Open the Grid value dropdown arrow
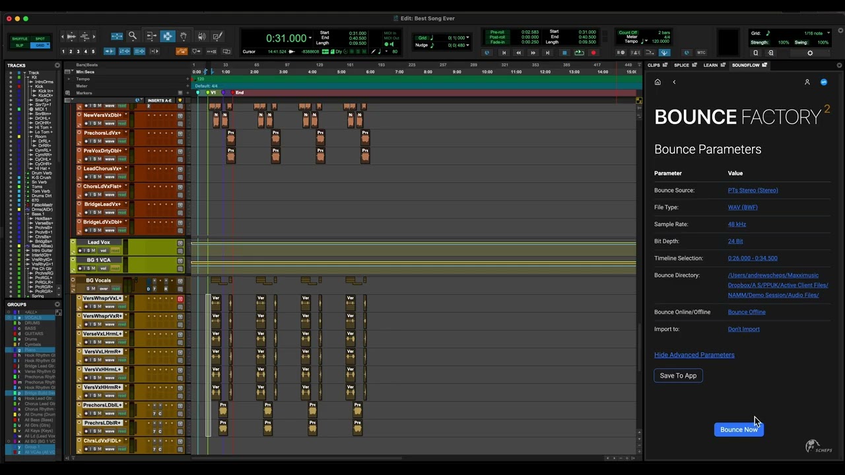This screenshot has width=845, height=475. (x=468, y=38)
